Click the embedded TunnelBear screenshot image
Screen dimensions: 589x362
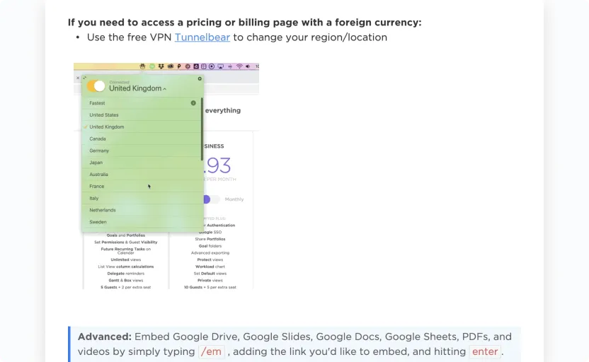click(x=166, y=176)
